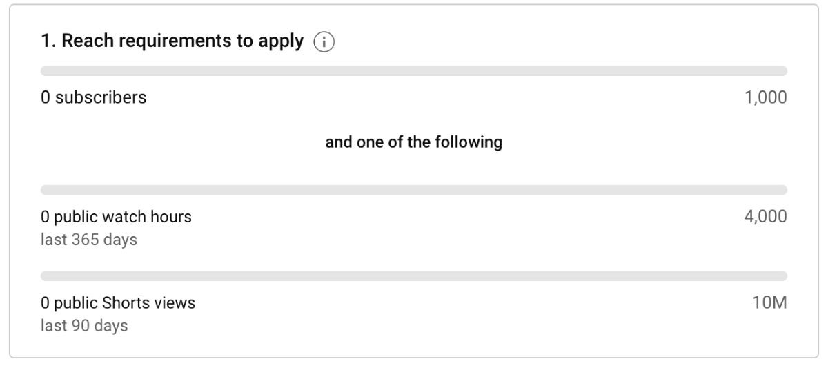Viewport: 828px width, 366px height.
Task: Click the 'last 365 days' caption
Action: pyautogui.click(x=89, y=240)
